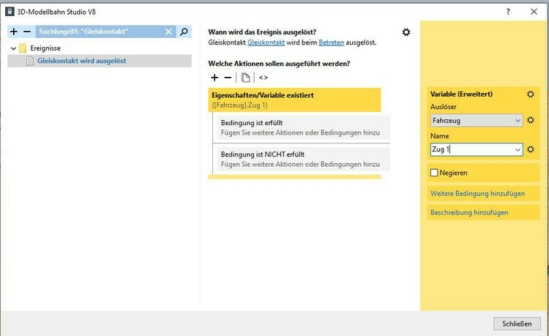Viewport: 549px width, 336px height.
Task: Click Weitere Bedingung hinzufügen
Action: [x=477, y=193]
